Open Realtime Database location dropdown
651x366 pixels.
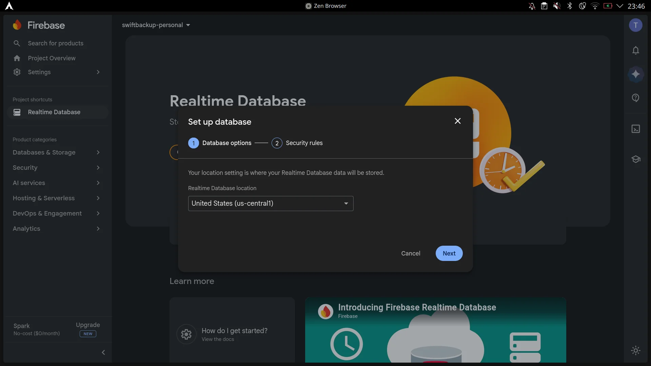coord(271,203)
